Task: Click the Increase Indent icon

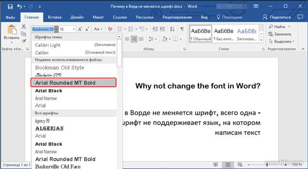Action: point(162,29)
